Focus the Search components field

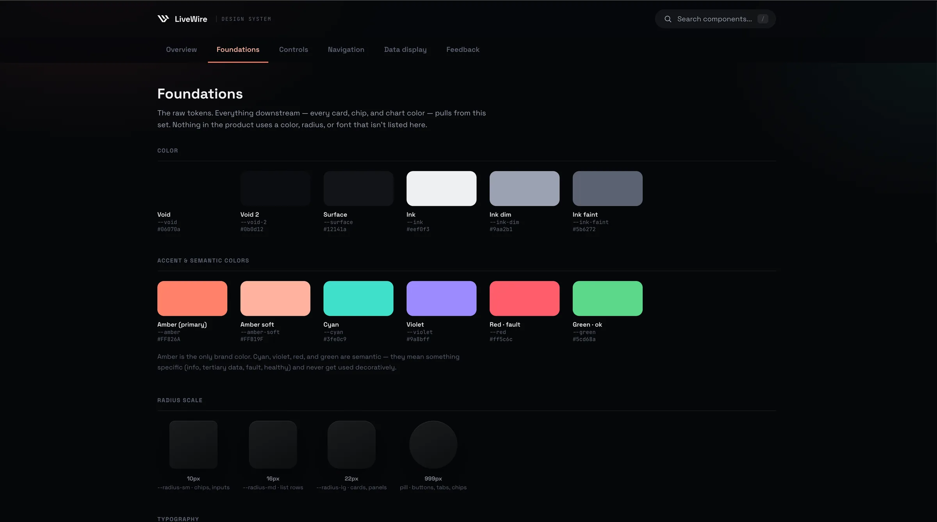pos(715,19)
